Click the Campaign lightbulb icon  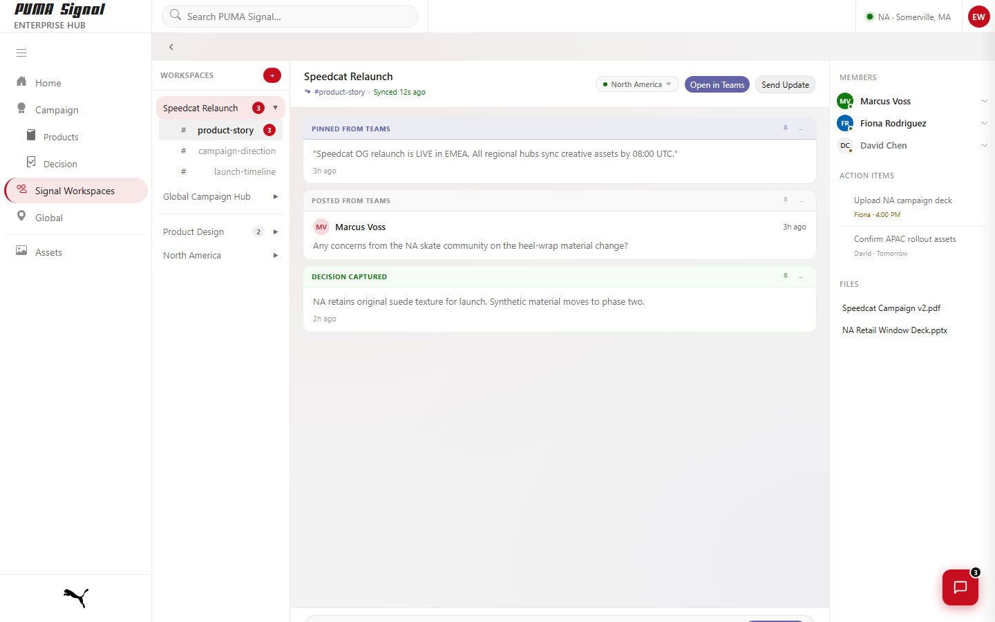point(21,109)
